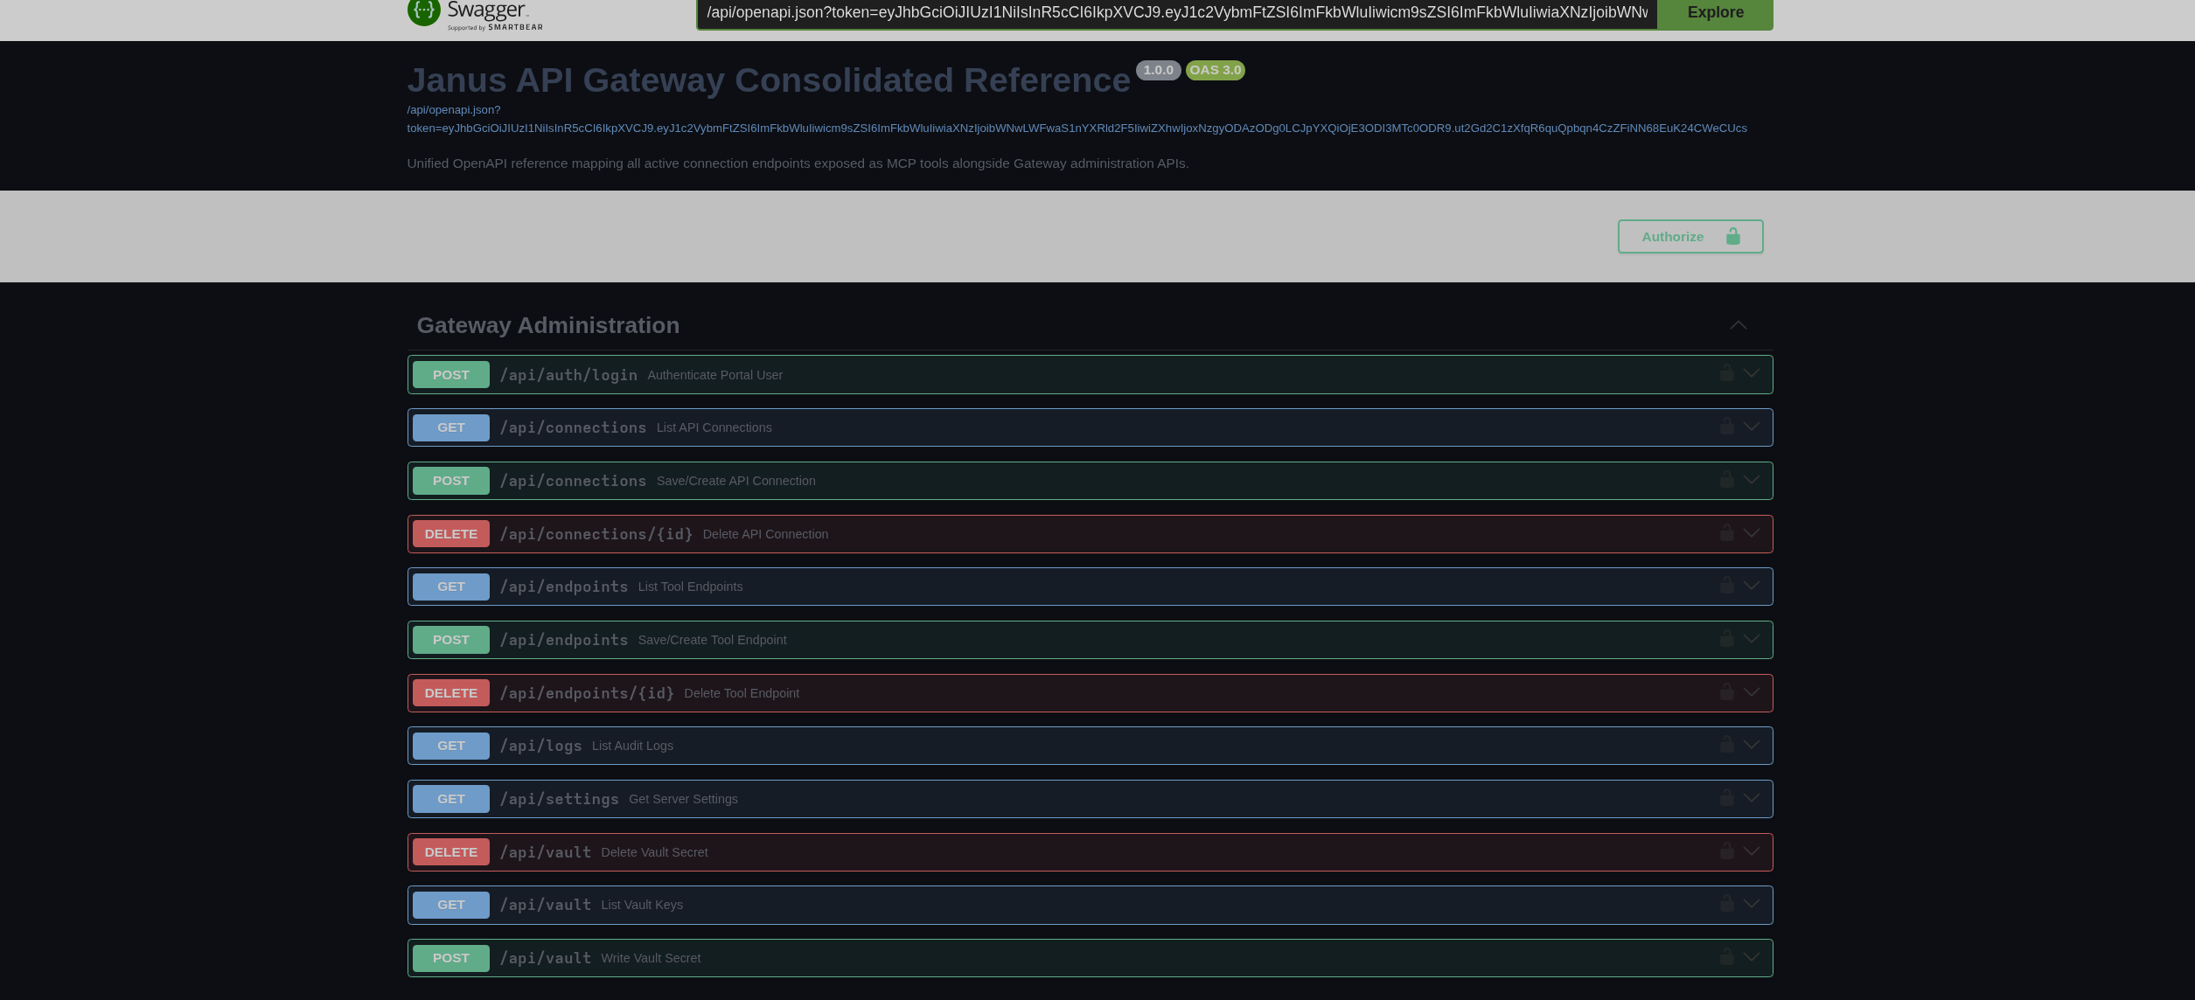The height and width of the screenshot is (1000, 2195).
Task: Click lock icon on GET /api/endpoints row
Action: pos(1726,586)
